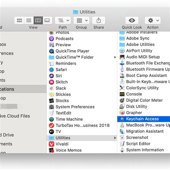170x170 pixels.
Task: Select the System Preferences gear icon
Action: tap(52, 107)
